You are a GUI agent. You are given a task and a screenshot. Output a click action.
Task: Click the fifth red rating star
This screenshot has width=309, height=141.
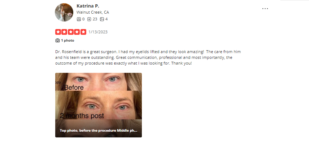83,32
